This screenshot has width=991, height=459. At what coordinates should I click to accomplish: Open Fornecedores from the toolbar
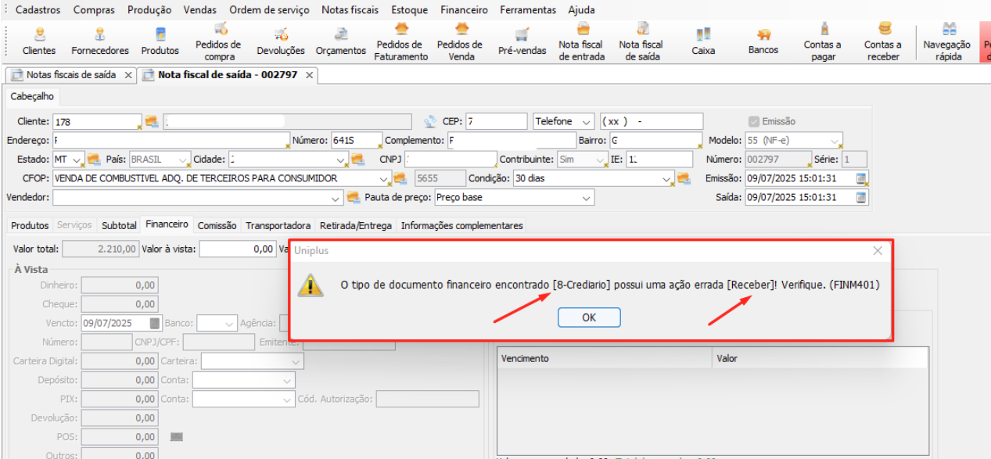click(100, 41)
